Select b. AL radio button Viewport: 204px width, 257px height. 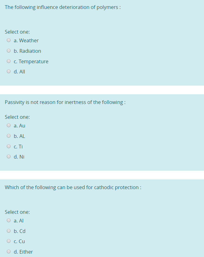9,136
